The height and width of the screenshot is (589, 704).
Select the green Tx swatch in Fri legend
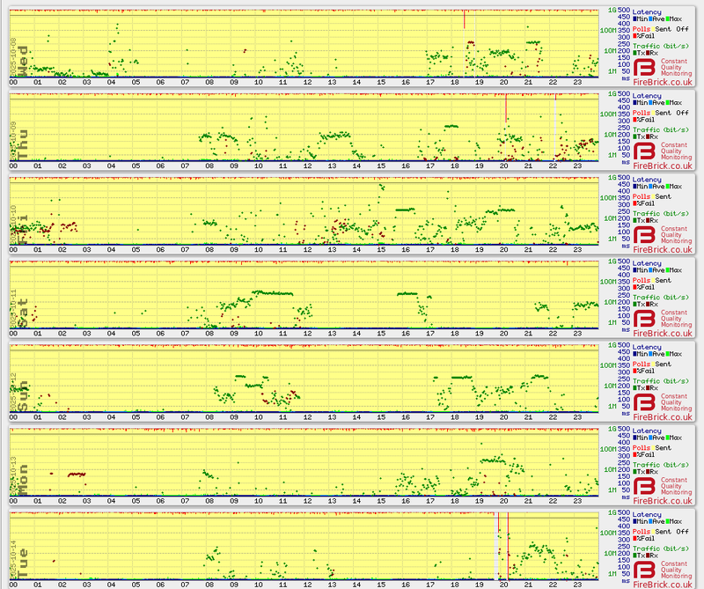pyautogui.click(x=634, y=220)
